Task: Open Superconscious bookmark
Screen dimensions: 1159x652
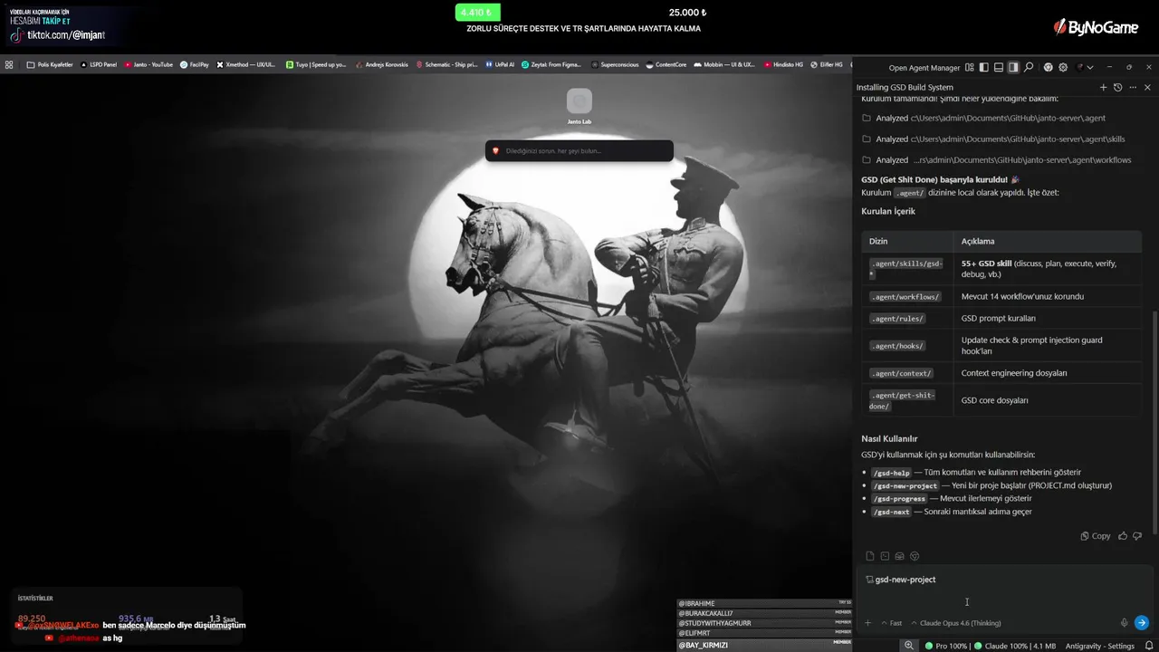Action: pos(615,65)
